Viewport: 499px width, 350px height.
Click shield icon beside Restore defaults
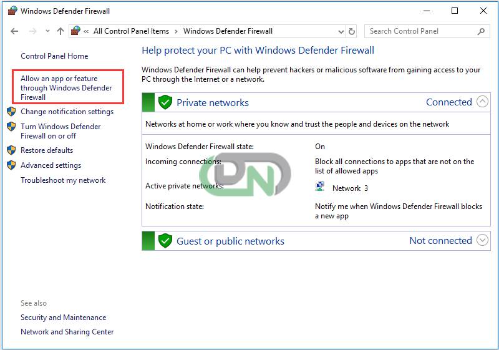point(11,150)
